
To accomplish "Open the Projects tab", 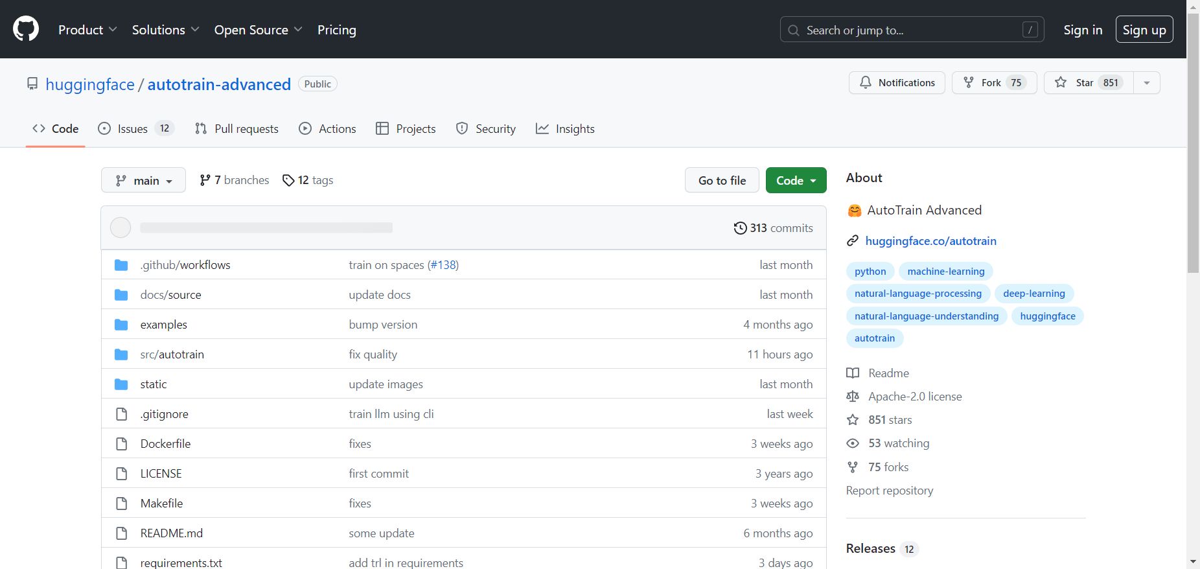I will (x=406, y=128).
